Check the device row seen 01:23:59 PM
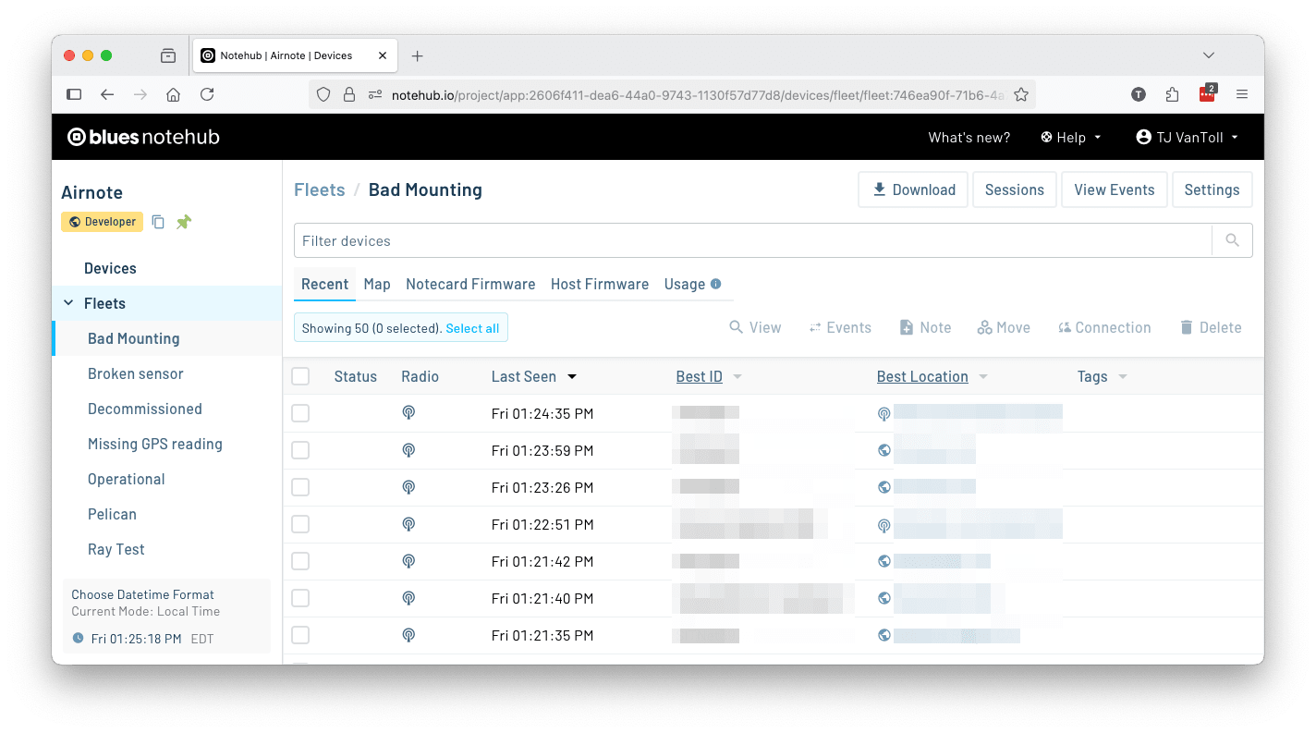 (x=300, y=450)
